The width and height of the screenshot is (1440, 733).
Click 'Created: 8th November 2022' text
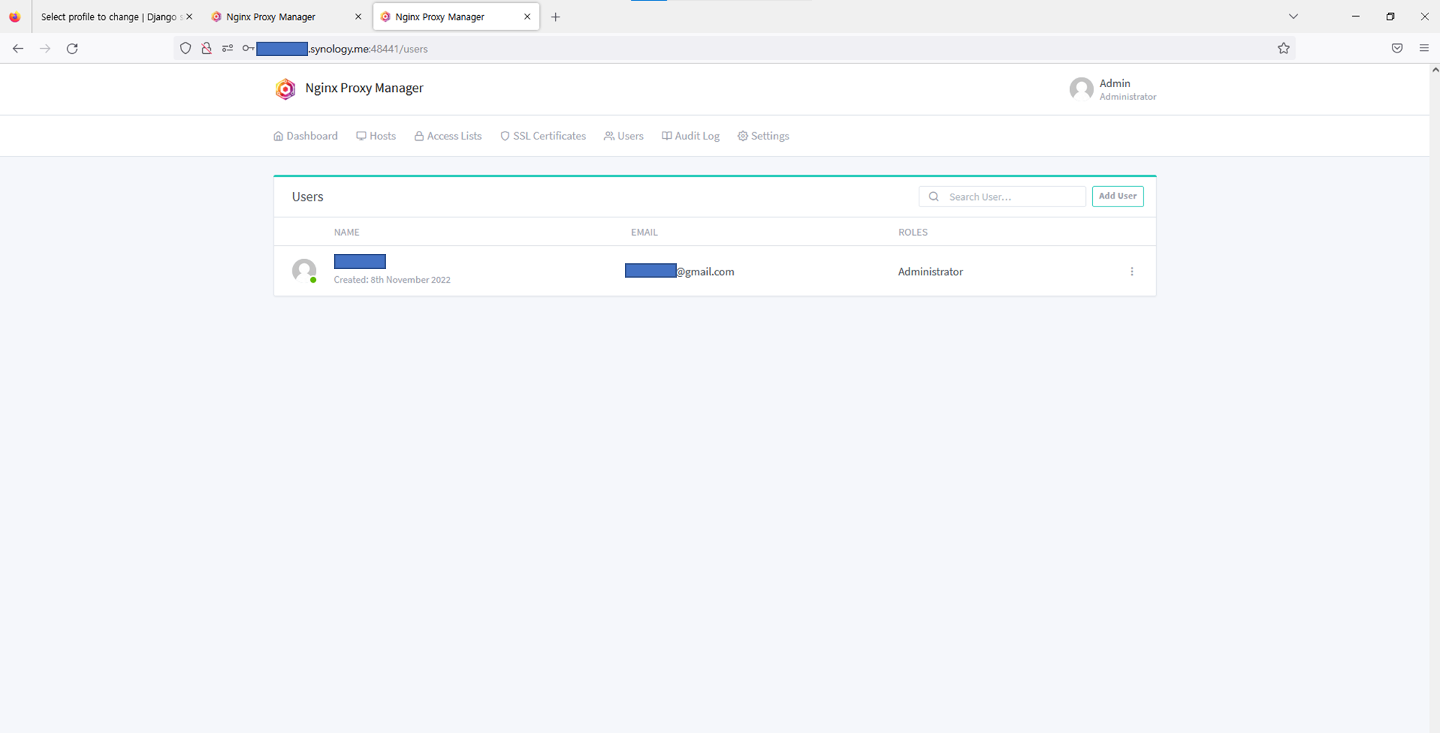[392, 280]
